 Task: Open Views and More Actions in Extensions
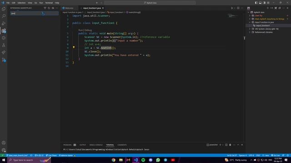coord(57,8)
